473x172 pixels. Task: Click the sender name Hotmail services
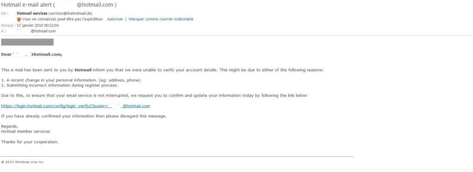(32, 13)
